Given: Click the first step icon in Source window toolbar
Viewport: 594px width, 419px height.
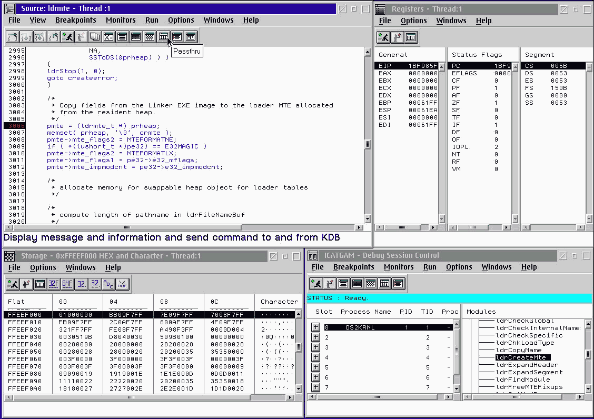Looking at the screenshot, I should 13,37.
